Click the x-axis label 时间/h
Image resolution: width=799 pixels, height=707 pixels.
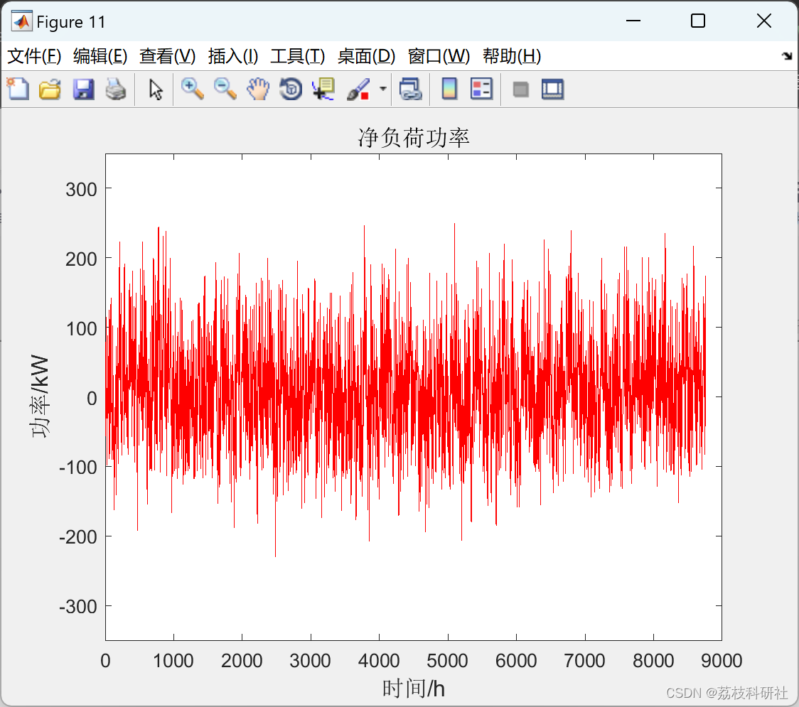click(x=413, y=689)
